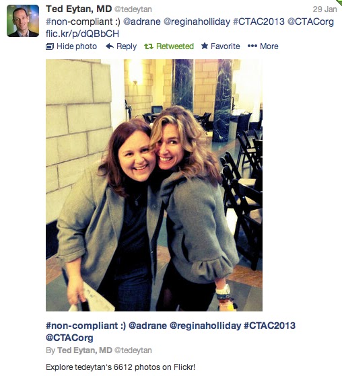This screenshot has height=376, width=342.
Task: Click the Favorite star icon
Action: [x=205, y=46]
